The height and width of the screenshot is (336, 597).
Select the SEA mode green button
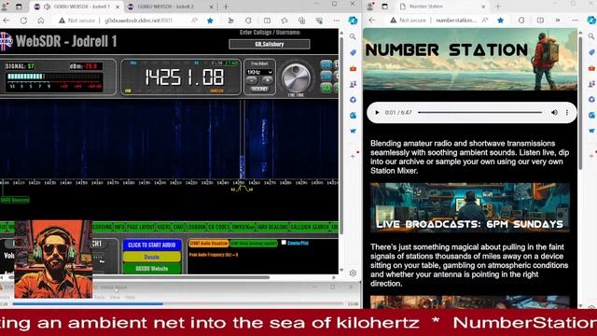(x=326, y=88)
